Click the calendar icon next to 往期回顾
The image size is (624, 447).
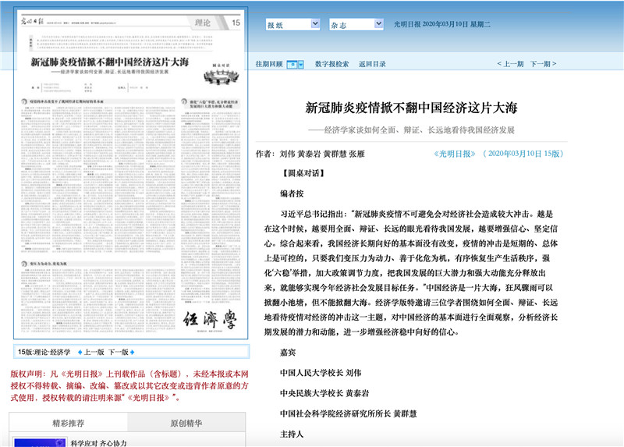pos(292,64)
